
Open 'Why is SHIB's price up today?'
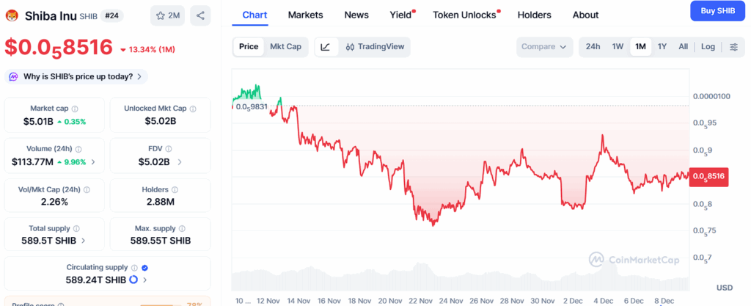coord(76,76)
